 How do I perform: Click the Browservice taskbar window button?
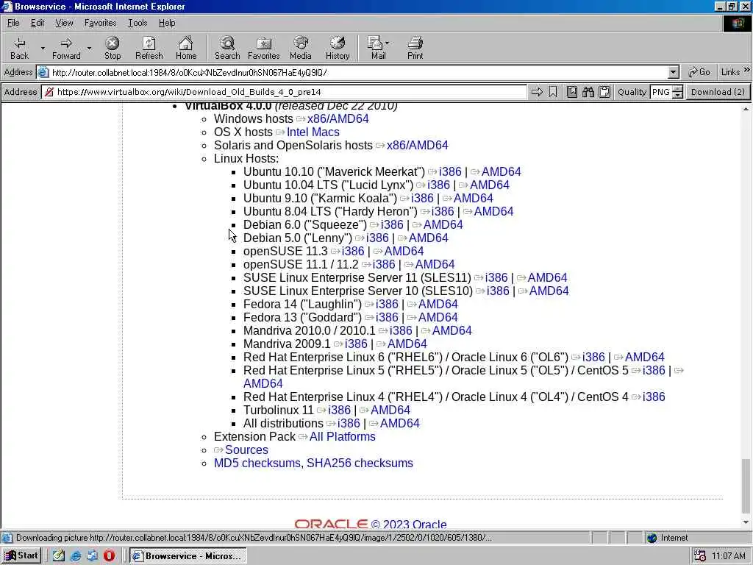[x=188, y=556]
